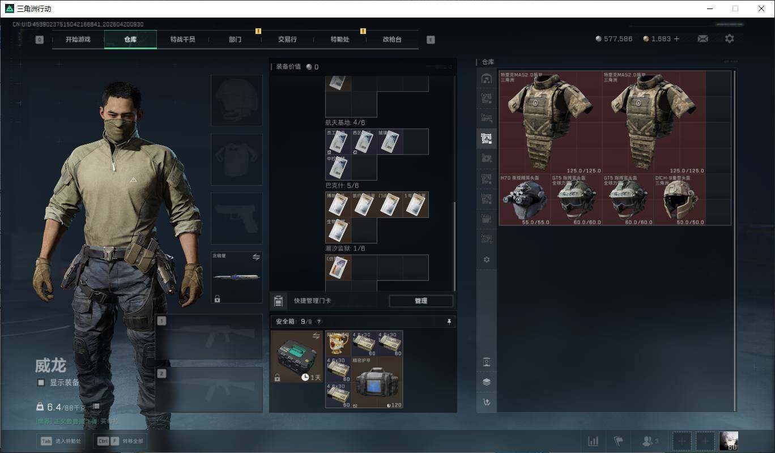Click the empty pistol equipment slot
This screenshot has width=775, height=453.
(237, 219)
